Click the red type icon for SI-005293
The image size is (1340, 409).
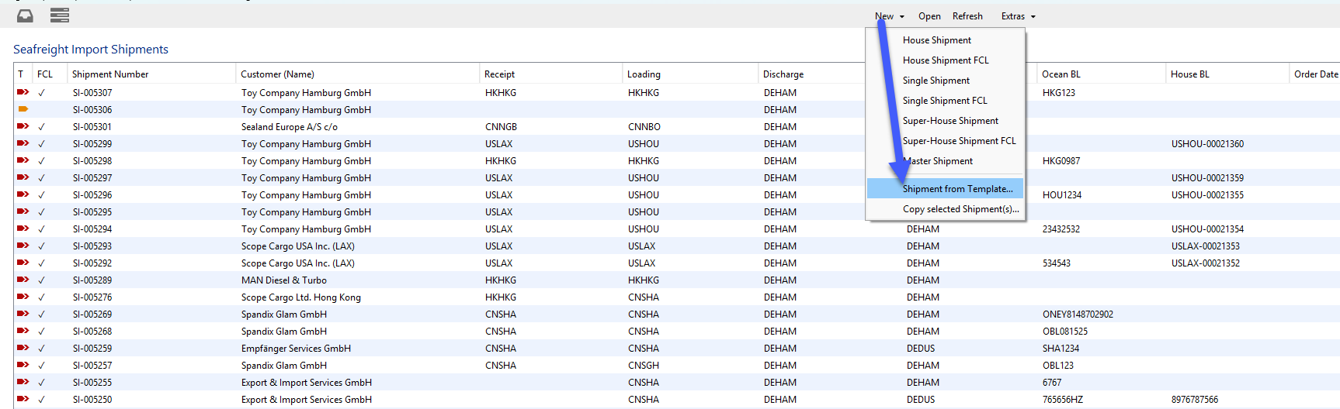23,246
